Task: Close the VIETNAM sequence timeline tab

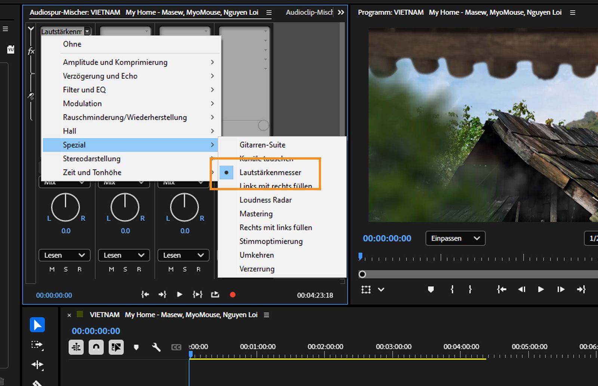Action: coord(69,315)
